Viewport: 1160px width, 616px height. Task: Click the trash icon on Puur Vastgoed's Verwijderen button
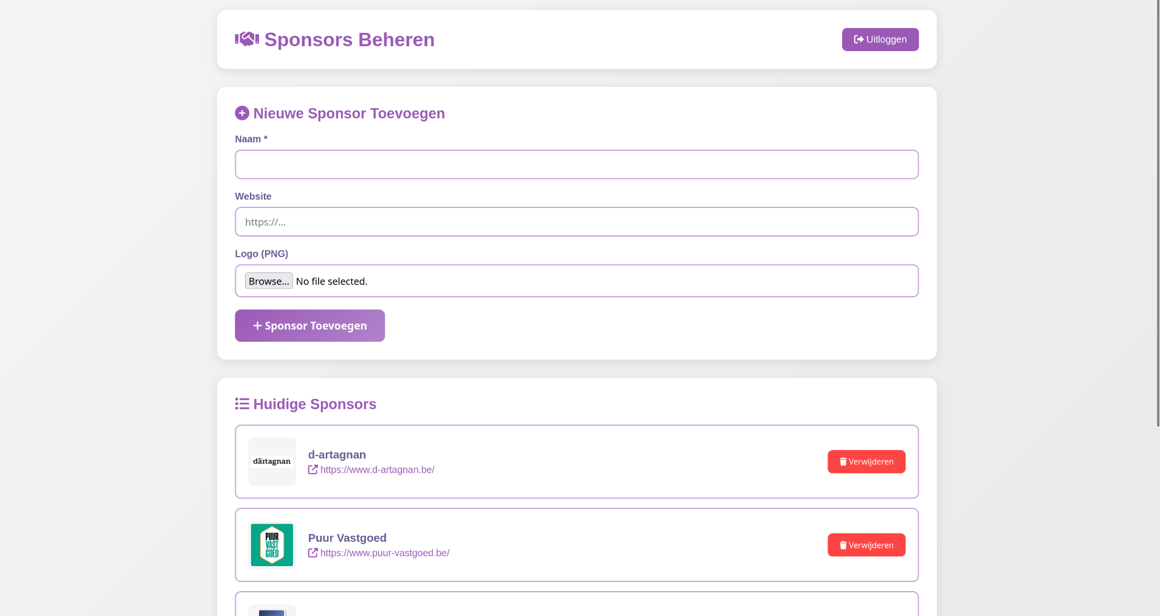(x=843, y=545)
